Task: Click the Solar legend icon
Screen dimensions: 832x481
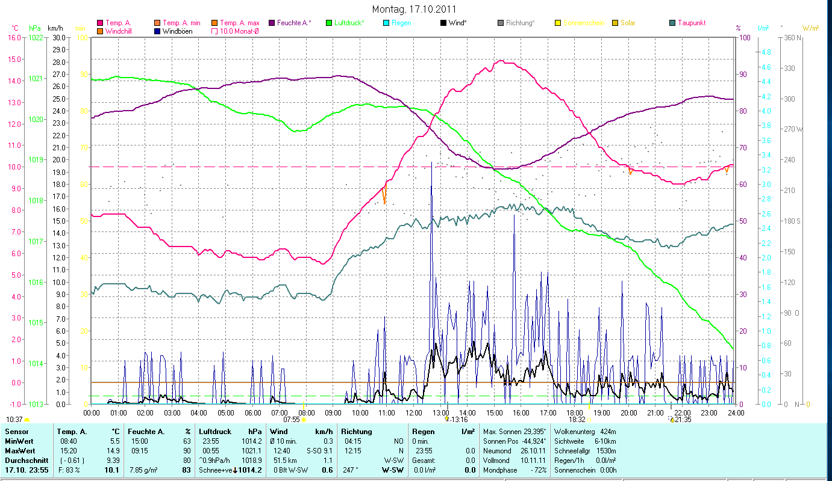Action: click(x=615, y=23)
